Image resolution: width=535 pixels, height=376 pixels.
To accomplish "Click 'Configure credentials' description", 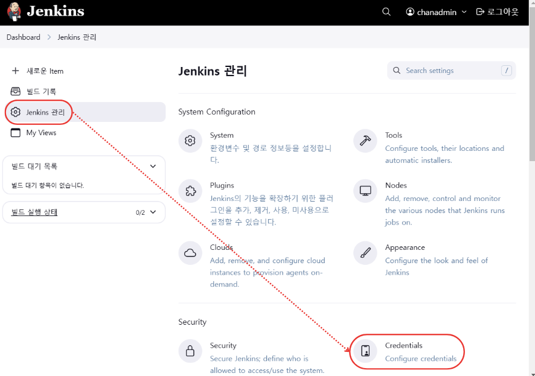I will pyautogui.click(x=421, y=358).
